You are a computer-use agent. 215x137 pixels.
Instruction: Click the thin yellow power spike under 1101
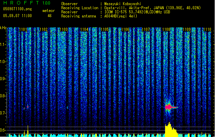click(x=28, y=131)
